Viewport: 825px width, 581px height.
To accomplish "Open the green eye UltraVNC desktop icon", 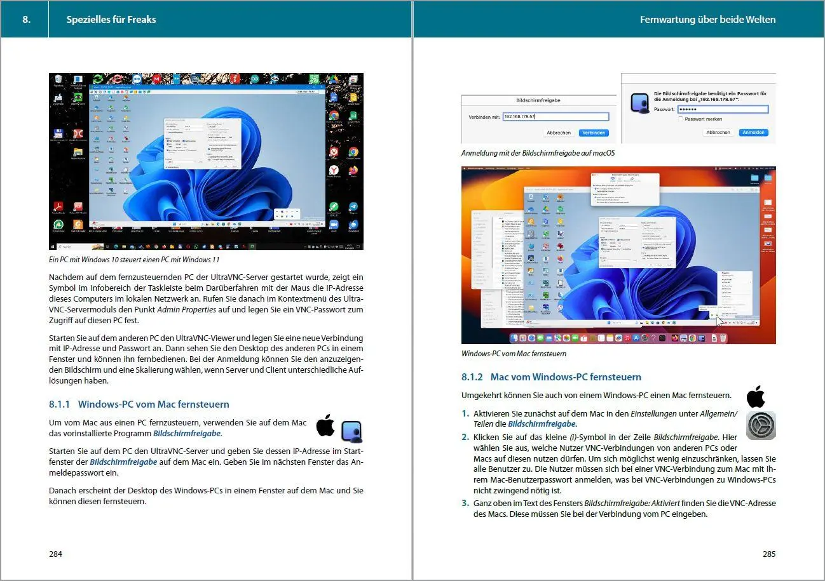I will [78, 97].
